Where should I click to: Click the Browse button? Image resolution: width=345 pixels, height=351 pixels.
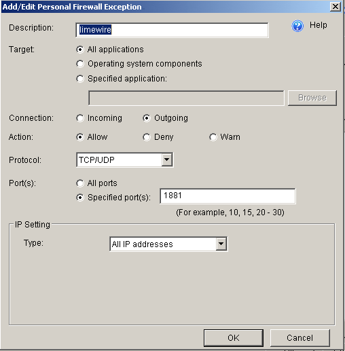click(312, 98)
